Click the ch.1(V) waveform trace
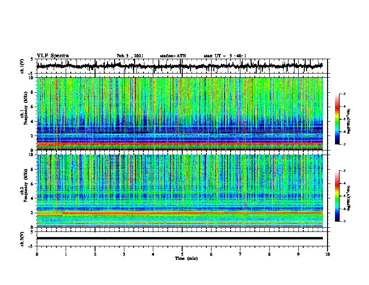 (x=179, y=66)
